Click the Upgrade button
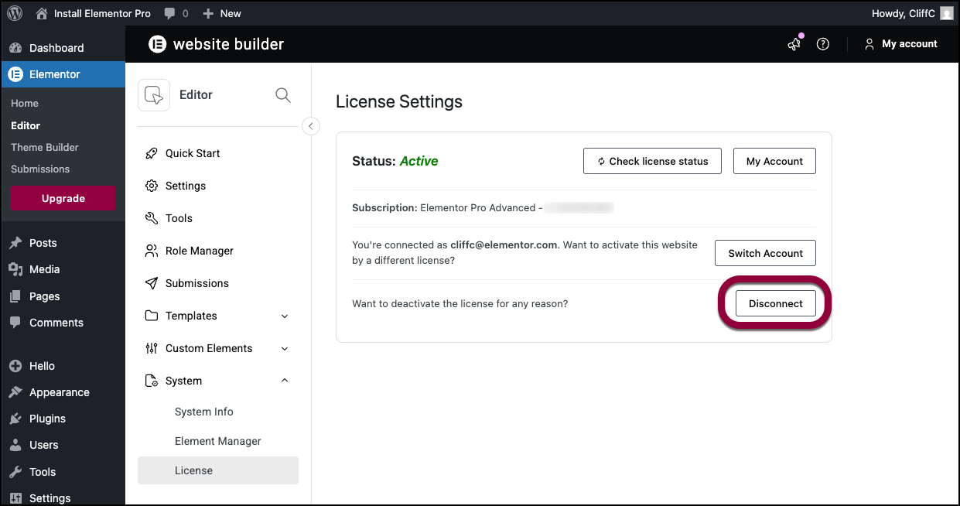 63,198
